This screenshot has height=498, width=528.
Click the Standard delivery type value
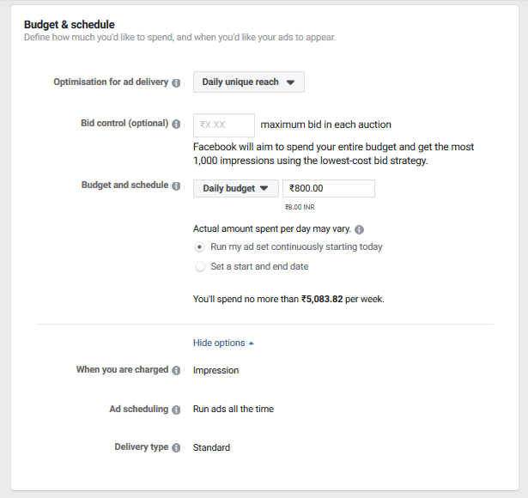211,447
